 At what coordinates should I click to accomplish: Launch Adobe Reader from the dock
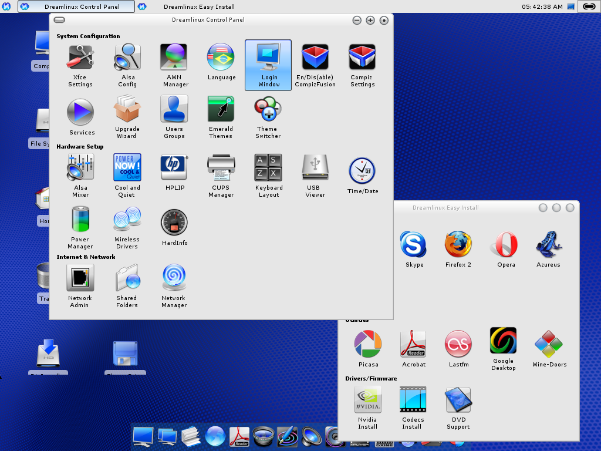tap(239, 436)
